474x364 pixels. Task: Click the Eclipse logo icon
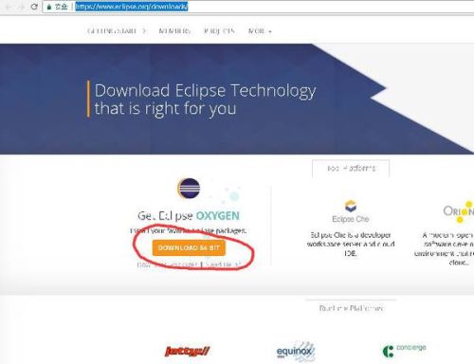click(x=189, y=189)
